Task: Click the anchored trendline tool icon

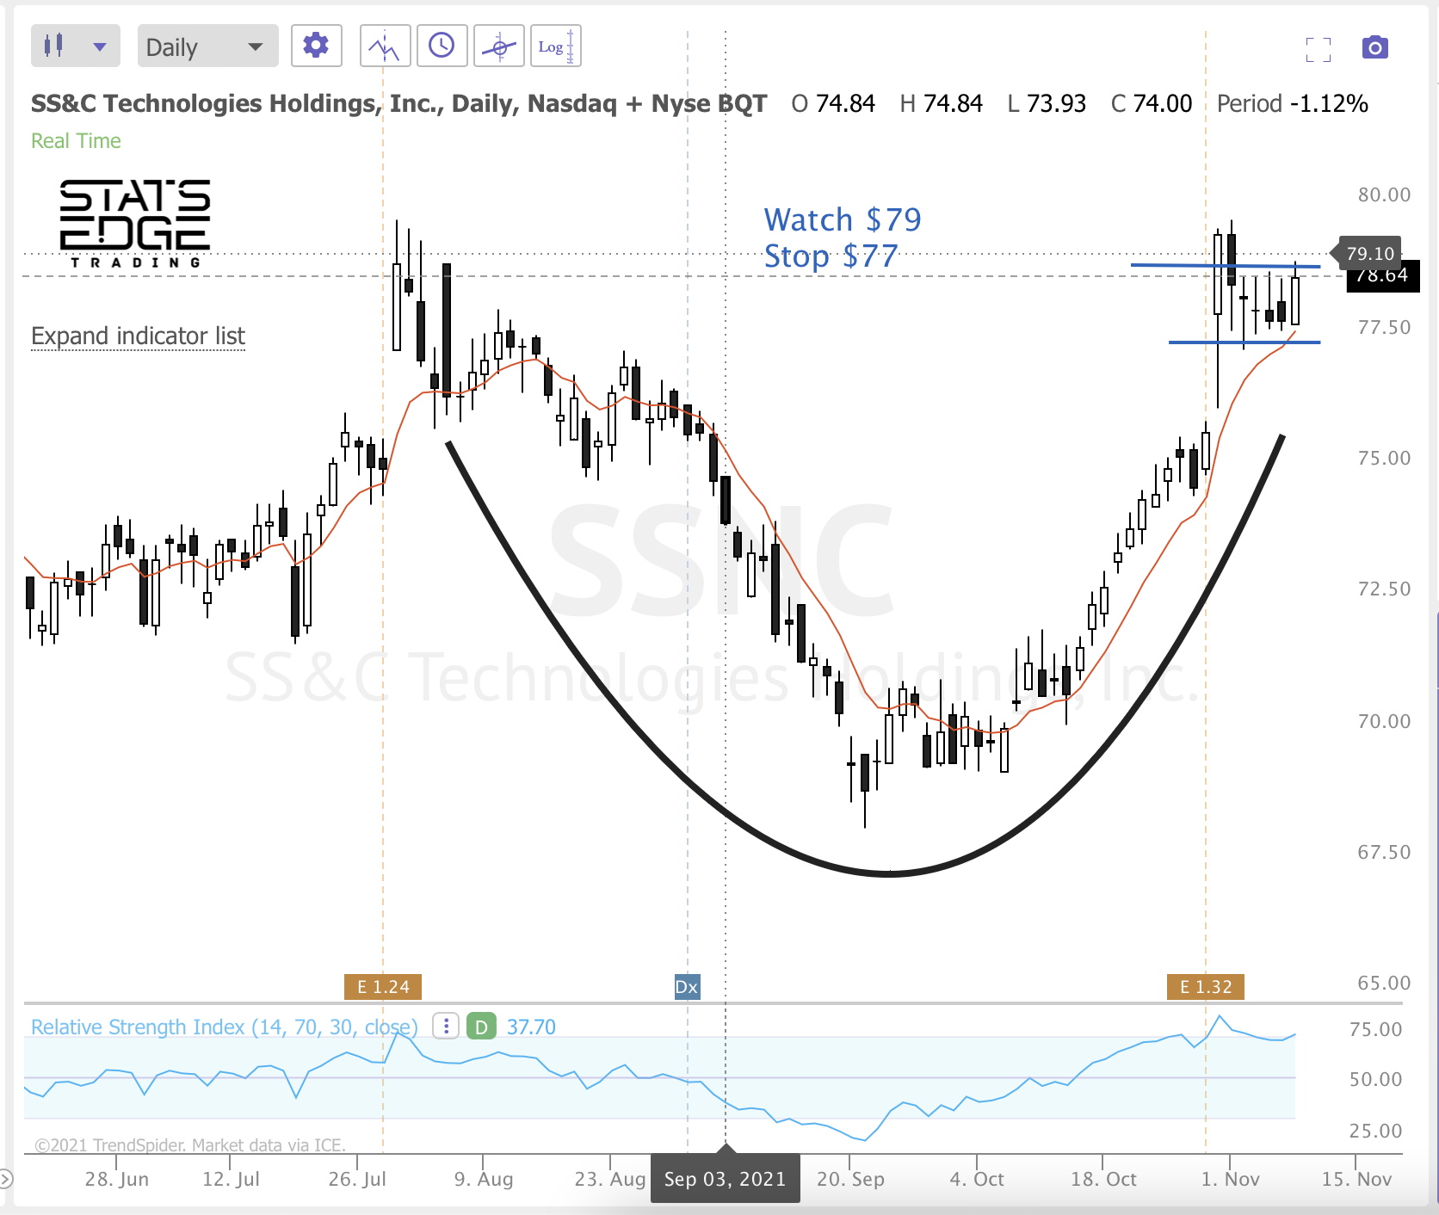Action: click(498, 46)
